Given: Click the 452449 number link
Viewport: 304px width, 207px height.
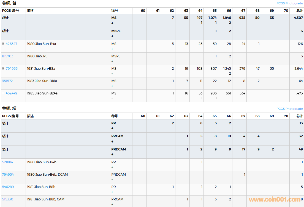Looking at the screenshot, I should click(12, 93).
